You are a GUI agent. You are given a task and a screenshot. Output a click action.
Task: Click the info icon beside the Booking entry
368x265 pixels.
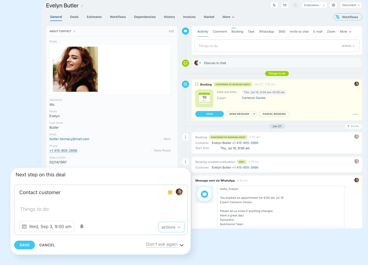(185, 137)
